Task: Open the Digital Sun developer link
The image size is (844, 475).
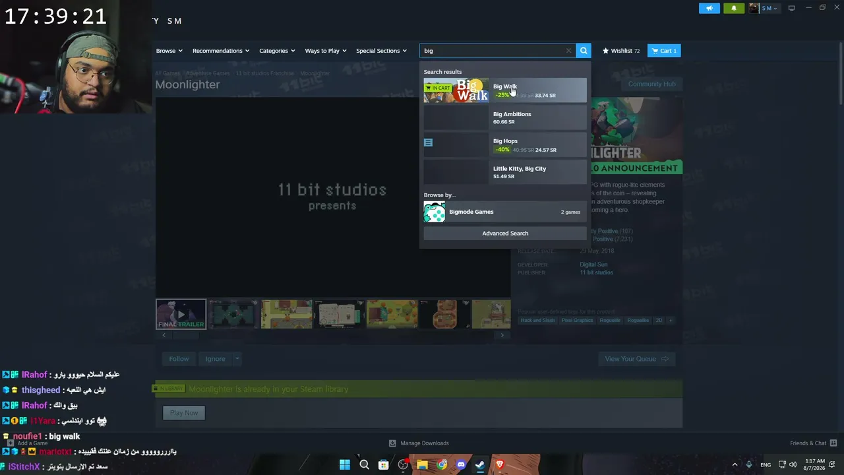Action: (x=593, y=265)
